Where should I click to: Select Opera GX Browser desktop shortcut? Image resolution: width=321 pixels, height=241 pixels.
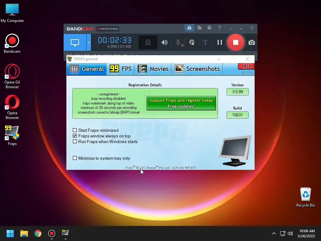pos(12,77)
